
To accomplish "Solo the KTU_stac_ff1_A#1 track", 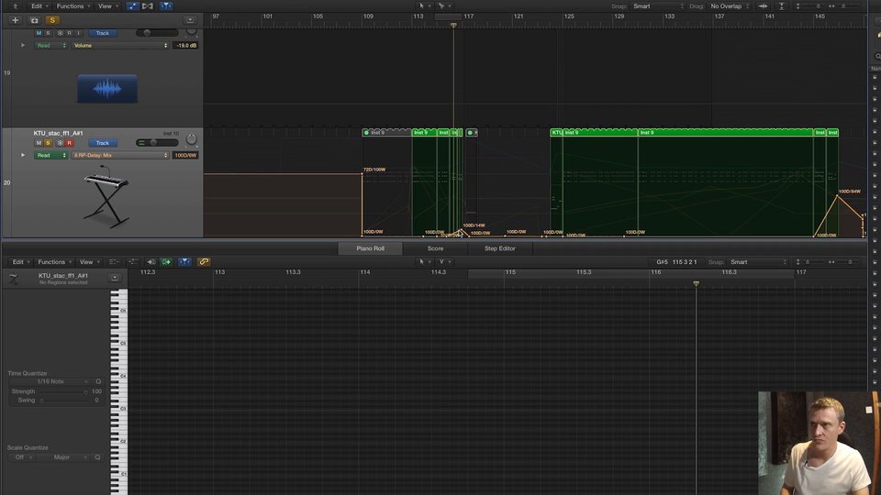I will [48, 143].
